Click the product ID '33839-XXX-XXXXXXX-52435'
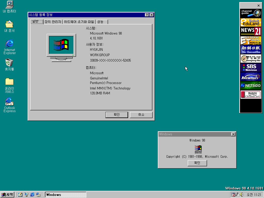The image size is (264, 198). (110, 60)
